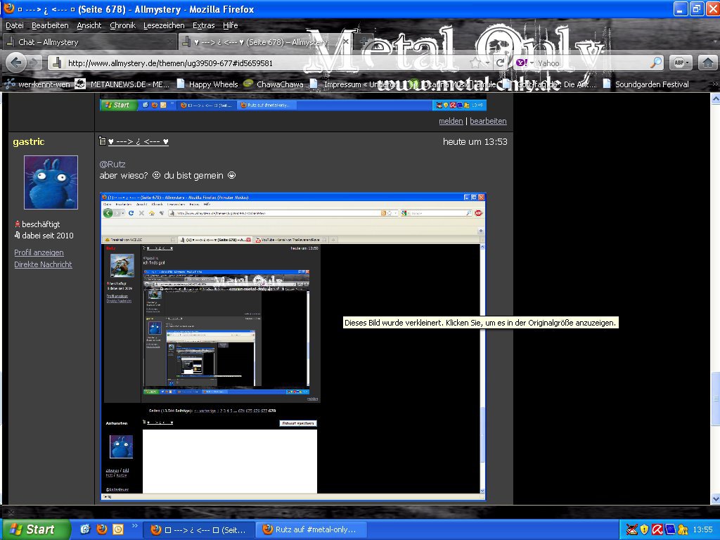
Task: Open the Extras menu
Action: (x=203, y=25)
